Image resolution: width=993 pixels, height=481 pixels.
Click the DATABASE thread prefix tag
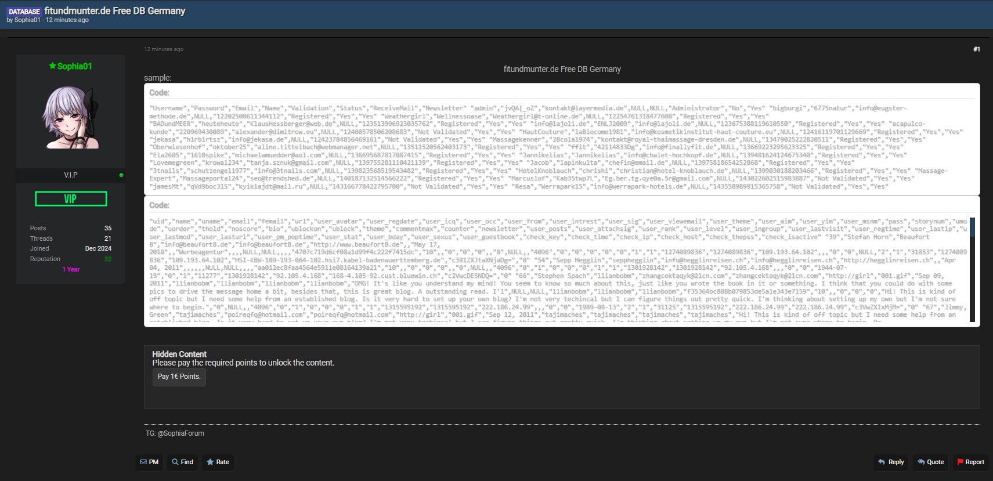point(24,12)
